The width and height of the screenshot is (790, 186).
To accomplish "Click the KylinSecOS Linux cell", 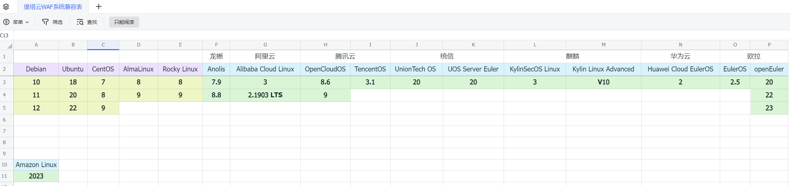I will click(x=535, y=69).
